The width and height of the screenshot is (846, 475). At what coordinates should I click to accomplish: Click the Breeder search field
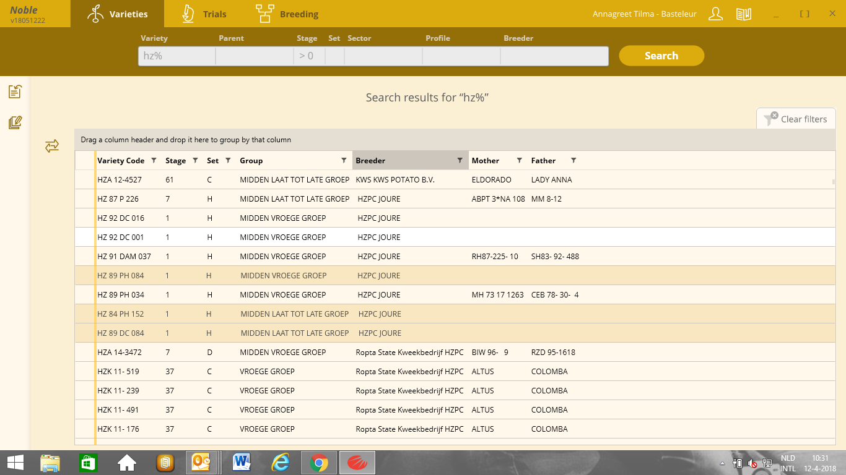point(554,56)
